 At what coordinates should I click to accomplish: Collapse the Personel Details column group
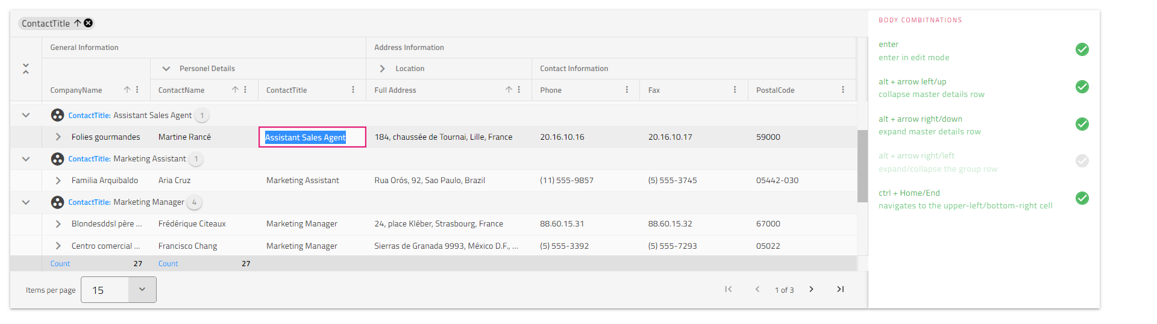166,69
